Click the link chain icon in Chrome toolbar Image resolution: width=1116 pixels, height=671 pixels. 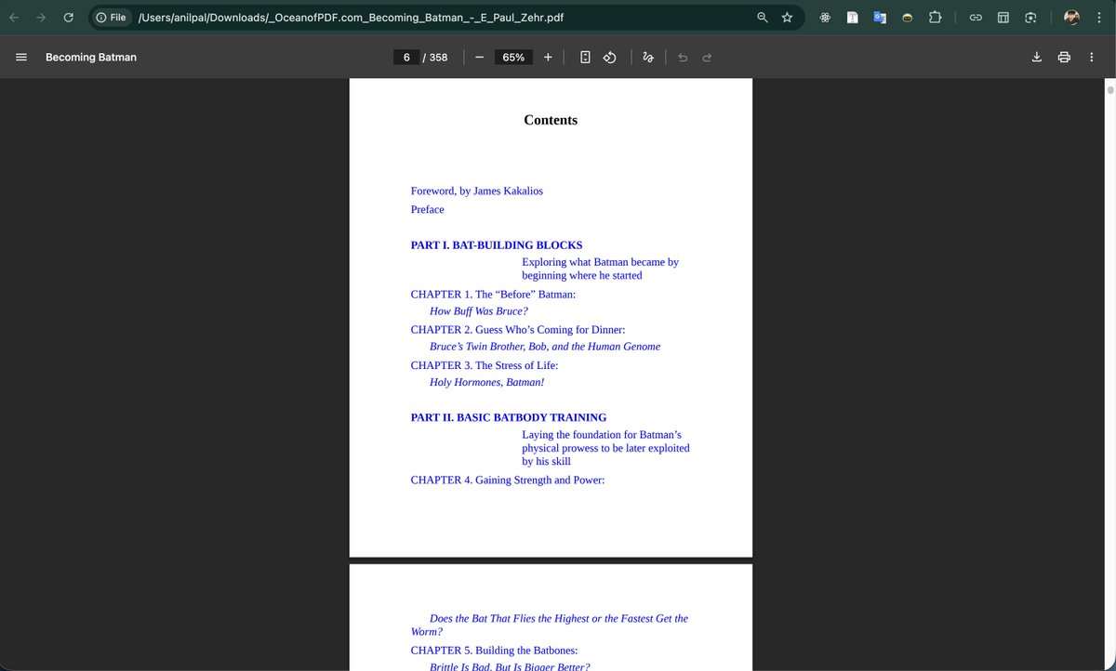[x=976, y=17]
